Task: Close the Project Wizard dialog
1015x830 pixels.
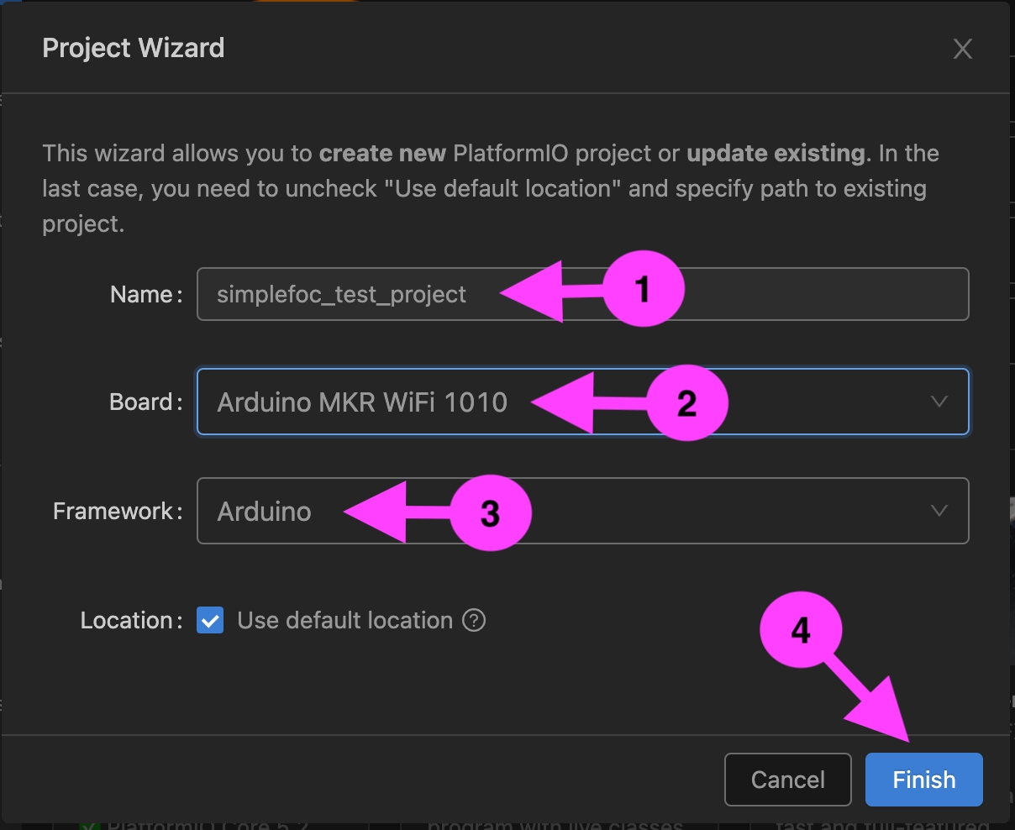Action: 962,49
